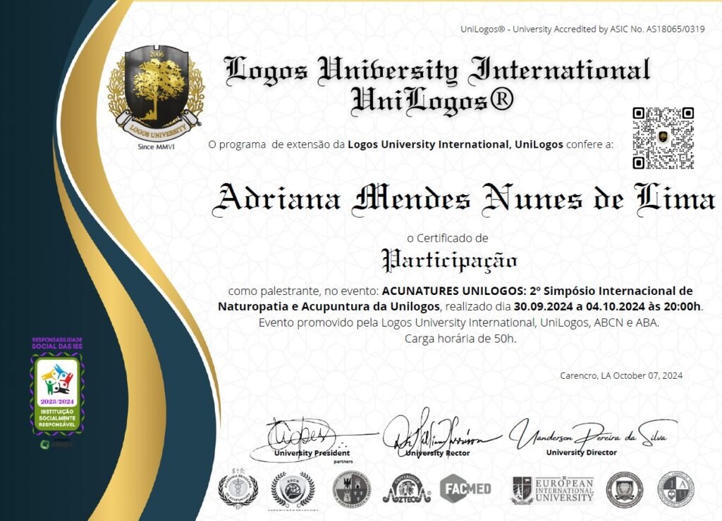Click the Ribeirão Preto four-quadrant shield seal

pyautogui.click(x=352, y=489)
